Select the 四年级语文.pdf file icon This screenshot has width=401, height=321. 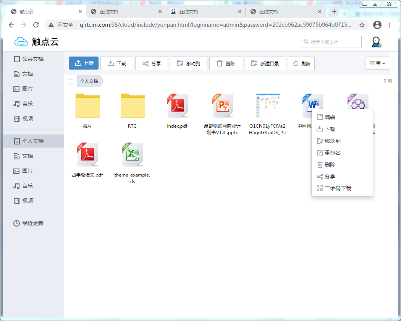(87, 155)
